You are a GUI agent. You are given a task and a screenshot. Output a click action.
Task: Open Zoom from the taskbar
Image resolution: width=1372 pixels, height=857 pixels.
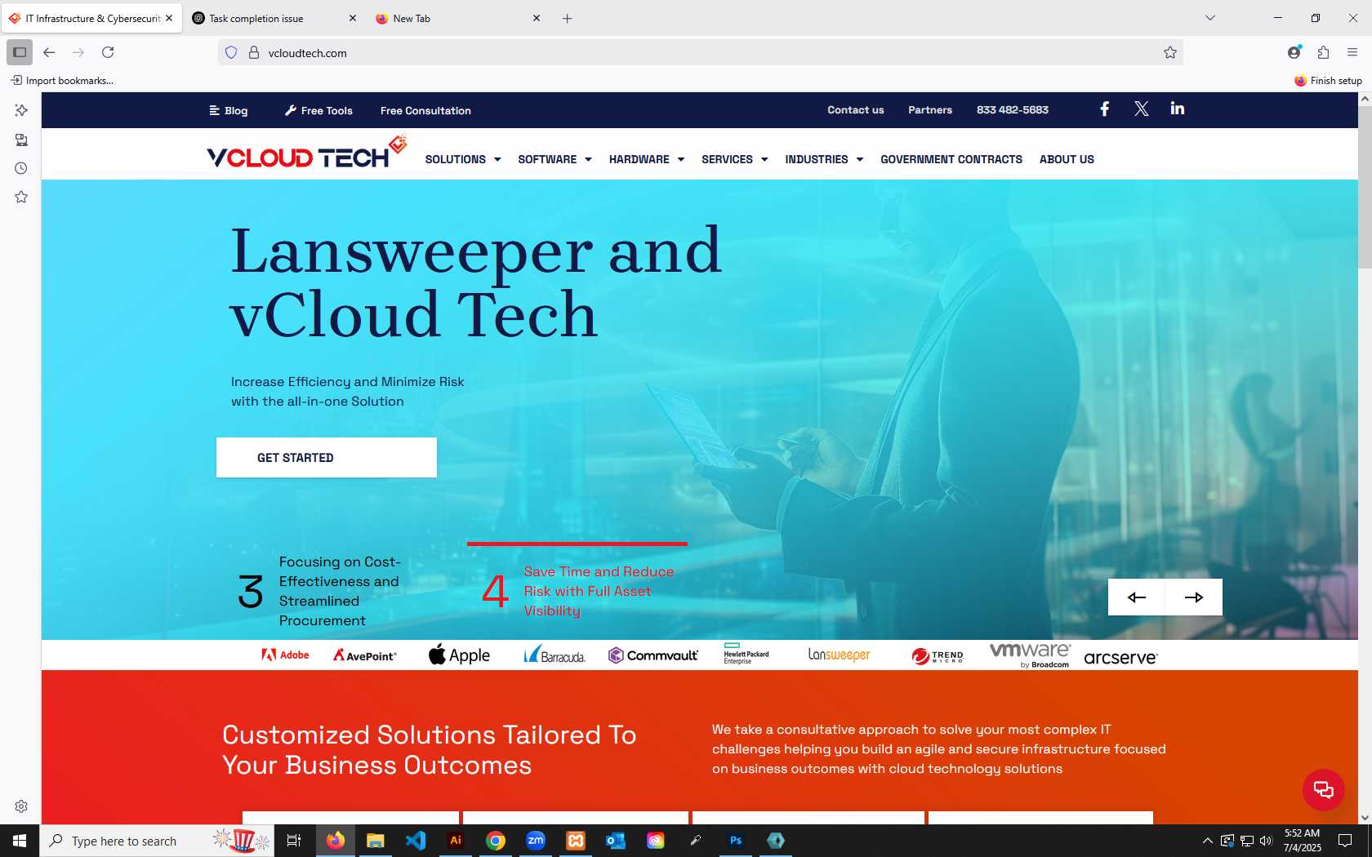click(x=535, y=840)
